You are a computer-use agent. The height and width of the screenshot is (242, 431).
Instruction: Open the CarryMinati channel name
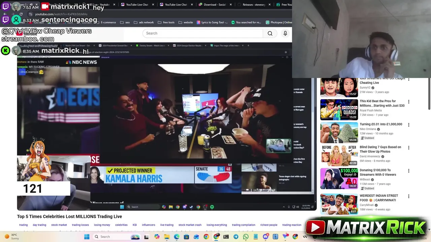point(367,205)
